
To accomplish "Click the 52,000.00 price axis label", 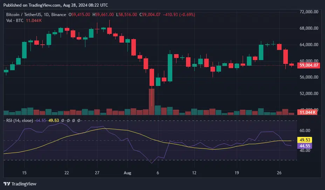I will (309, 94).
